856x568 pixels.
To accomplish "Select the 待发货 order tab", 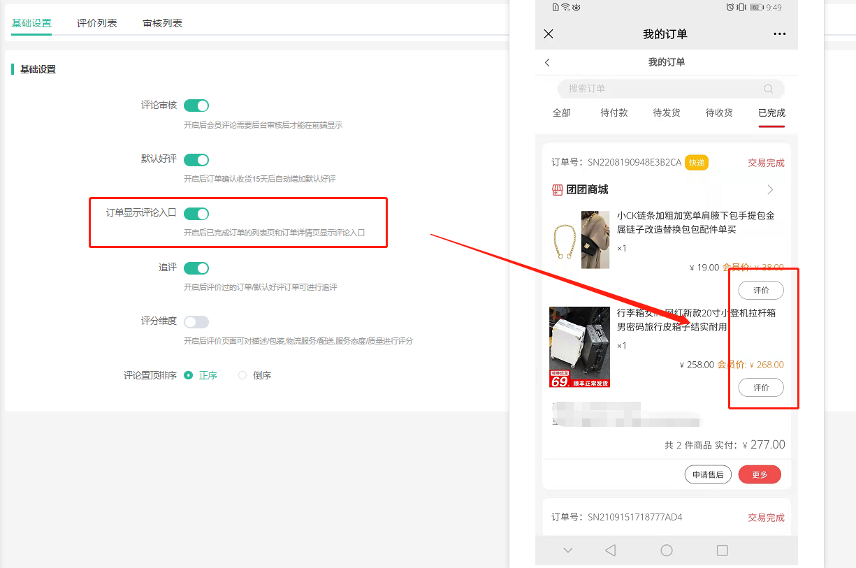I will pos(667,112).
